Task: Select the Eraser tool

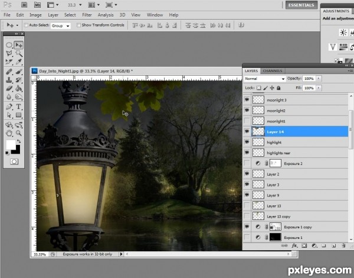Action: click(x=9, y=88)
